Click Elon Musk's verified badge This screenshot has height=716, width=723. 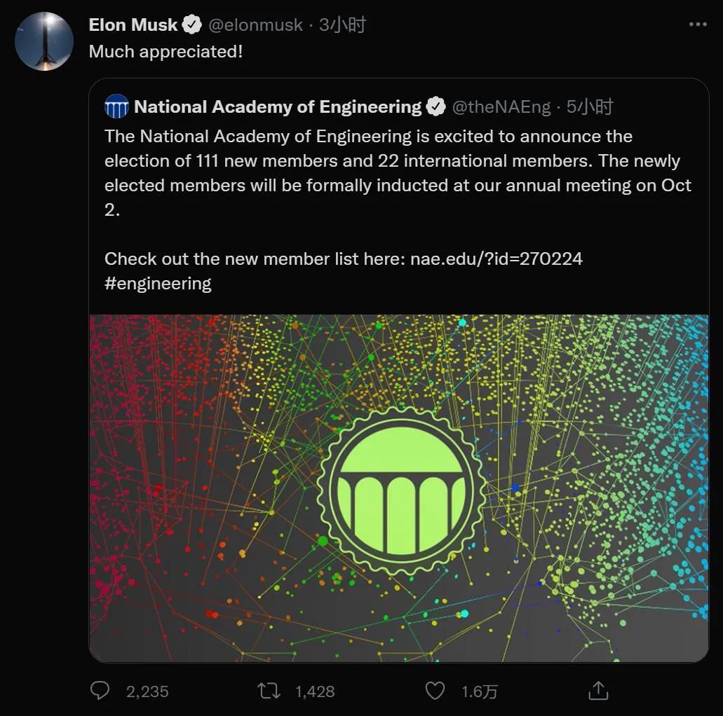tap(191, 25)
